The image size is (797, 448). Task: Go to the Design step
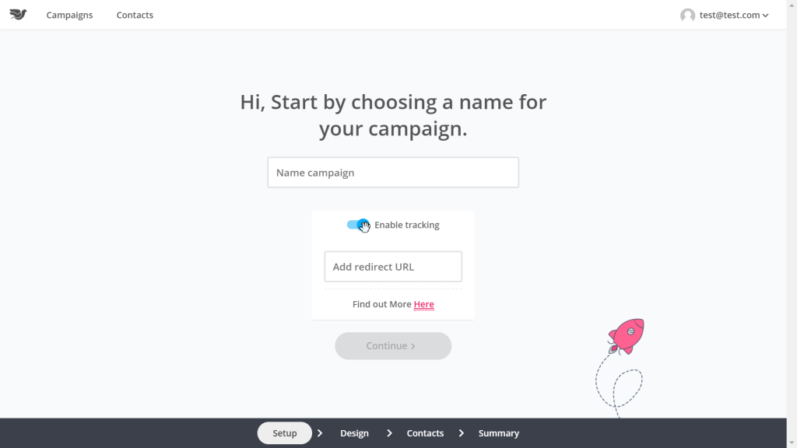[x=354, y=433]
